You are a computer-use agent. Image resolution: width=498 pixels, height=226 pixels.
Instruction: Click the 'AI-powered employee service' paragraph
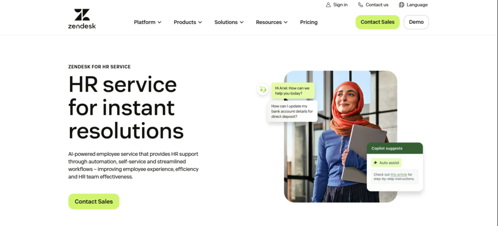point(133,165)
